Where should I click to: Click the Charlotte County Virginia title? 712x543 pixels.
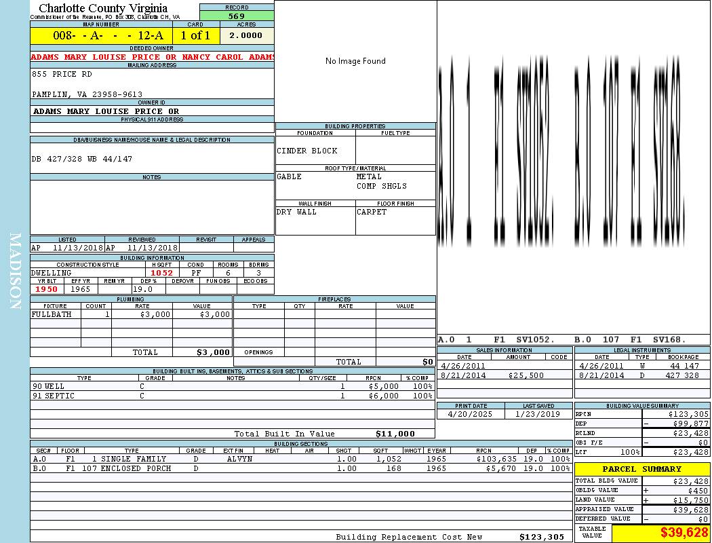pyautogui.click(x=103, y=7)
